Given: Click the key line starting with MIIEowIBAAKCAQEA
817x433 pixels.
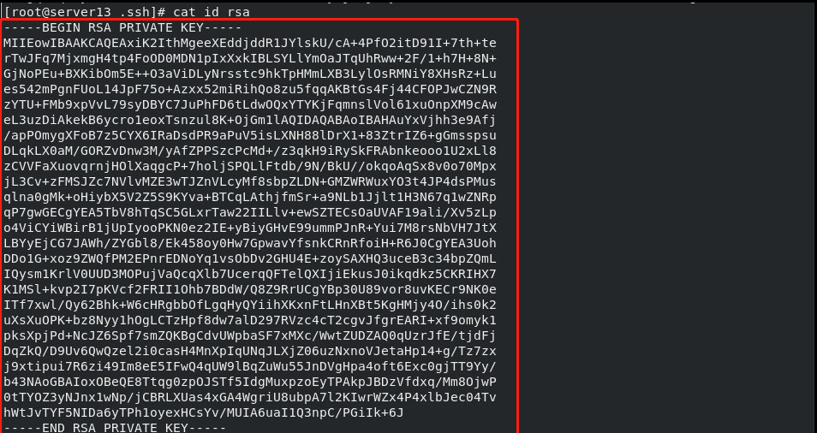Looking at the screenshot, I should coord(250,43).
